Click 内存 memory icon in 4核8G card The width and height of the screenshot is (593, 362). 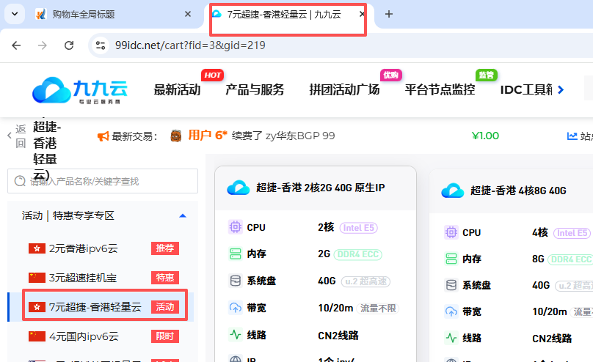click(451, 259)
